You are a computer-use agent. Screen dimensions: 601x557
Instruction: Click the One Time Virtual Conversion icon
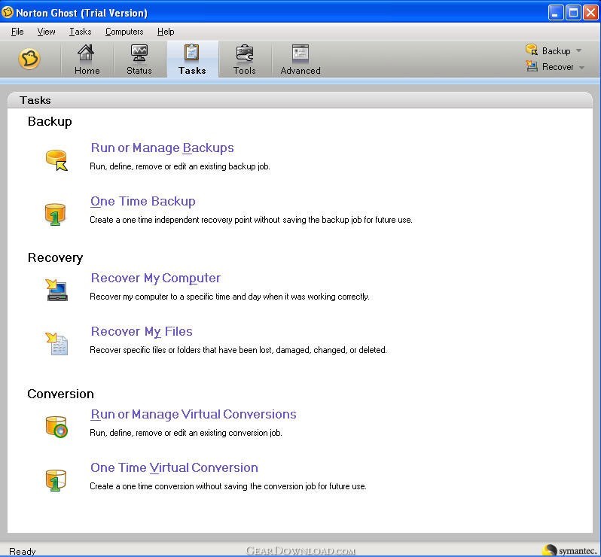point(56,480)
